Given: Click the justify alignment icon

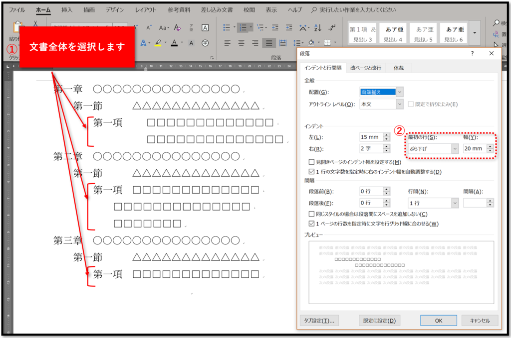Looking at the screenshot, I should [269, 43].
